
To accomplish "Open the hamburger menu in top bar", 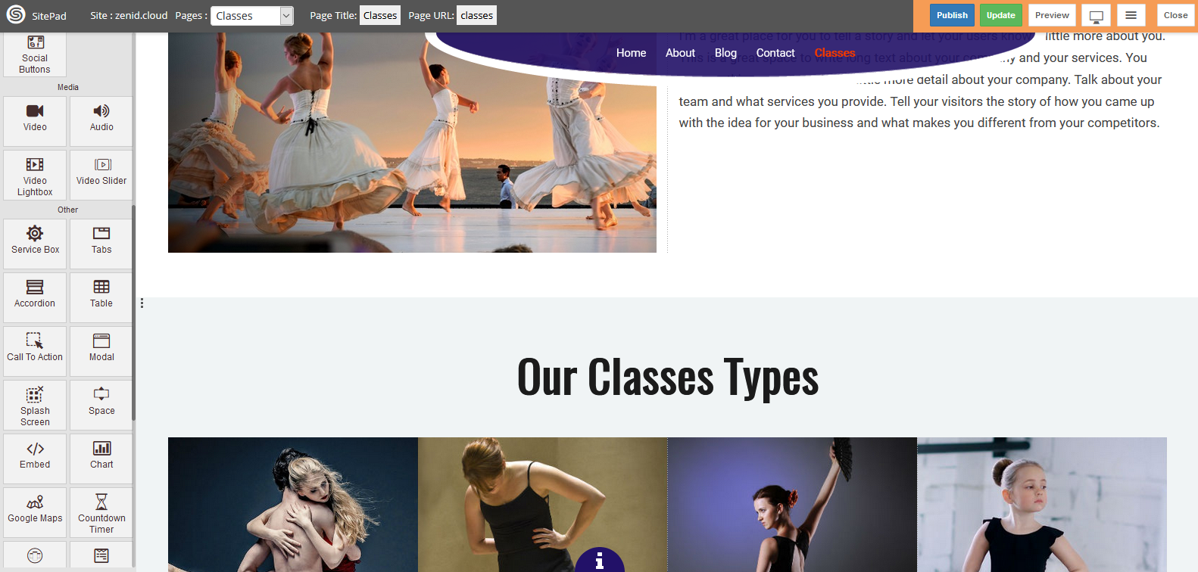I will 1131,15.
